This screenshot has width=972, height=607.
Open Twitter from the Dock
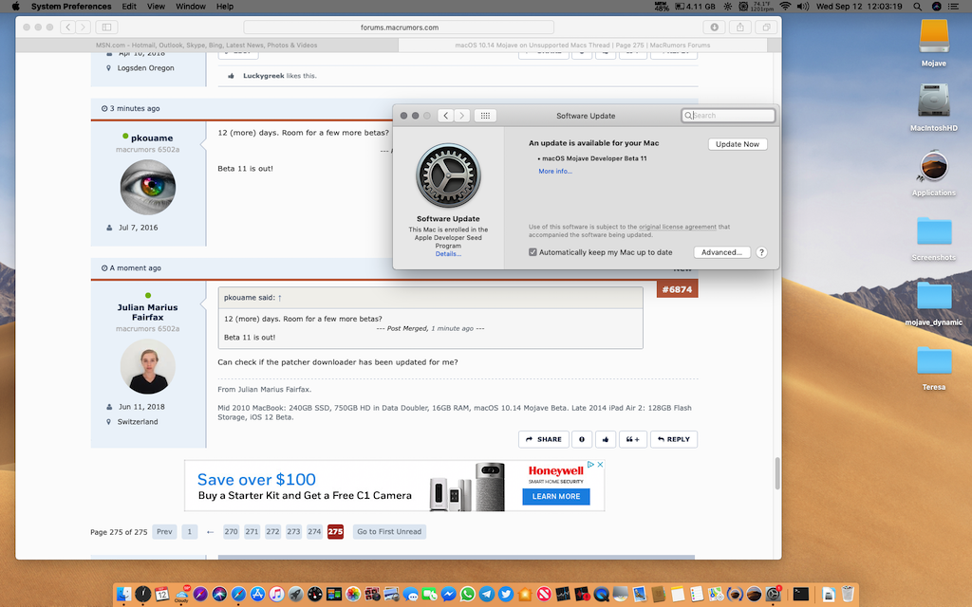tap(506, 594)
